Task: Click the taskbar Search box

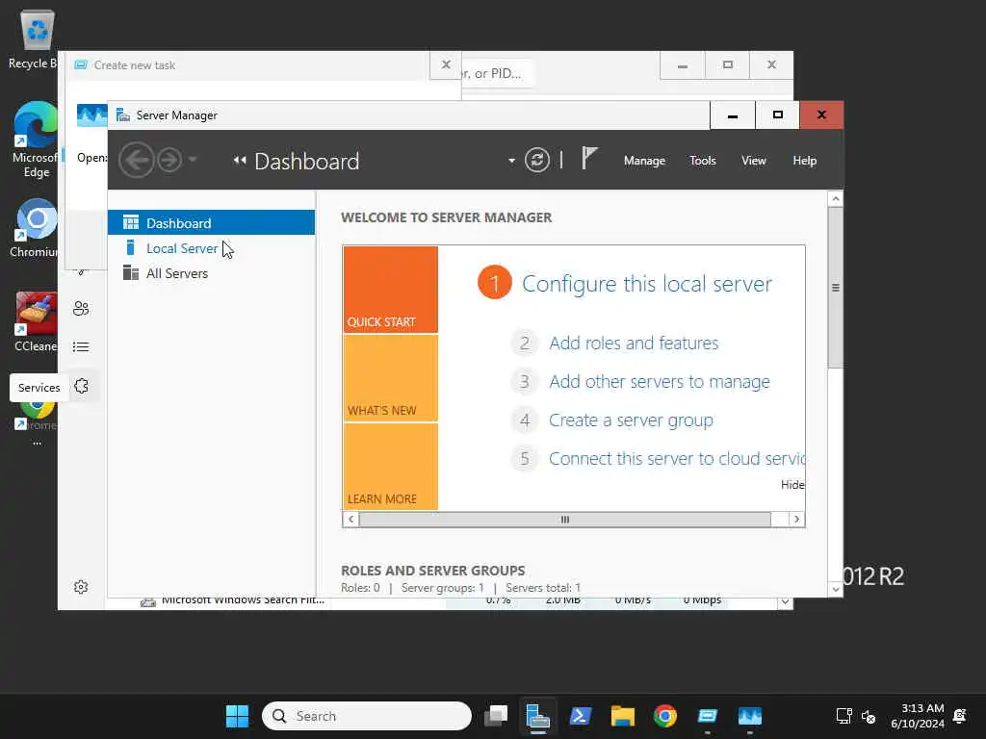Action: [x=367, y=716]
